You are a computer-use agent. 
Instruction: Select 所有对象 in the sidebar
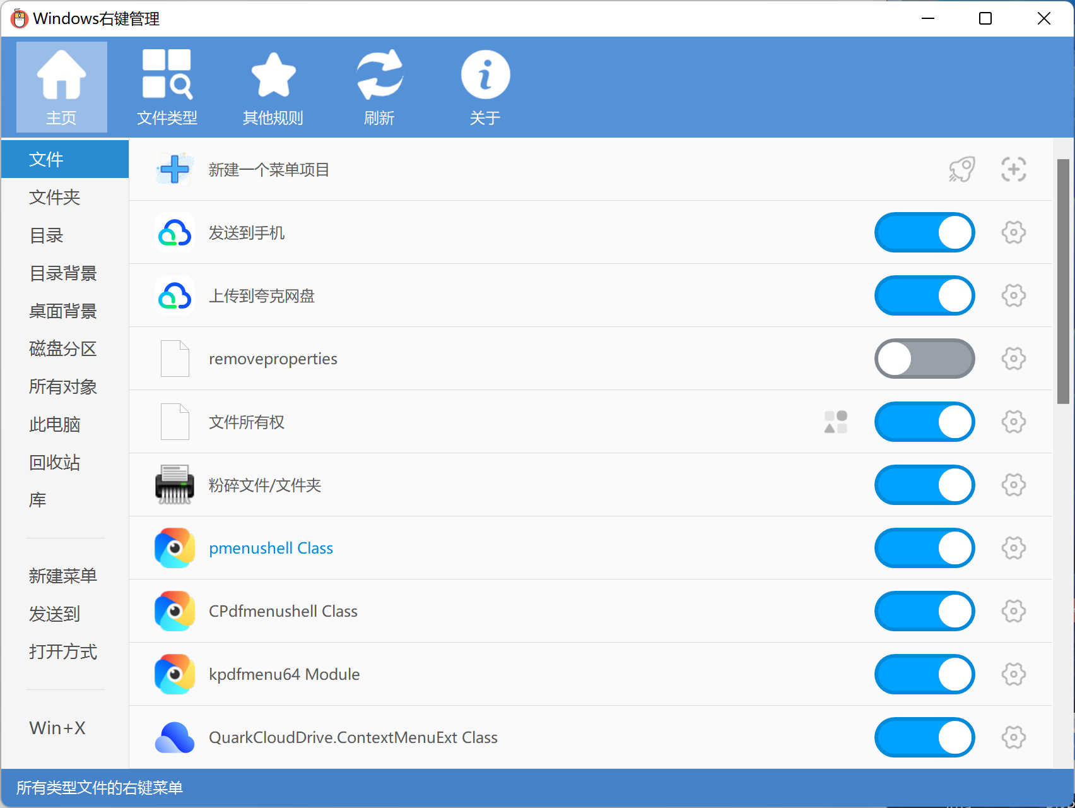coord(65,386)
